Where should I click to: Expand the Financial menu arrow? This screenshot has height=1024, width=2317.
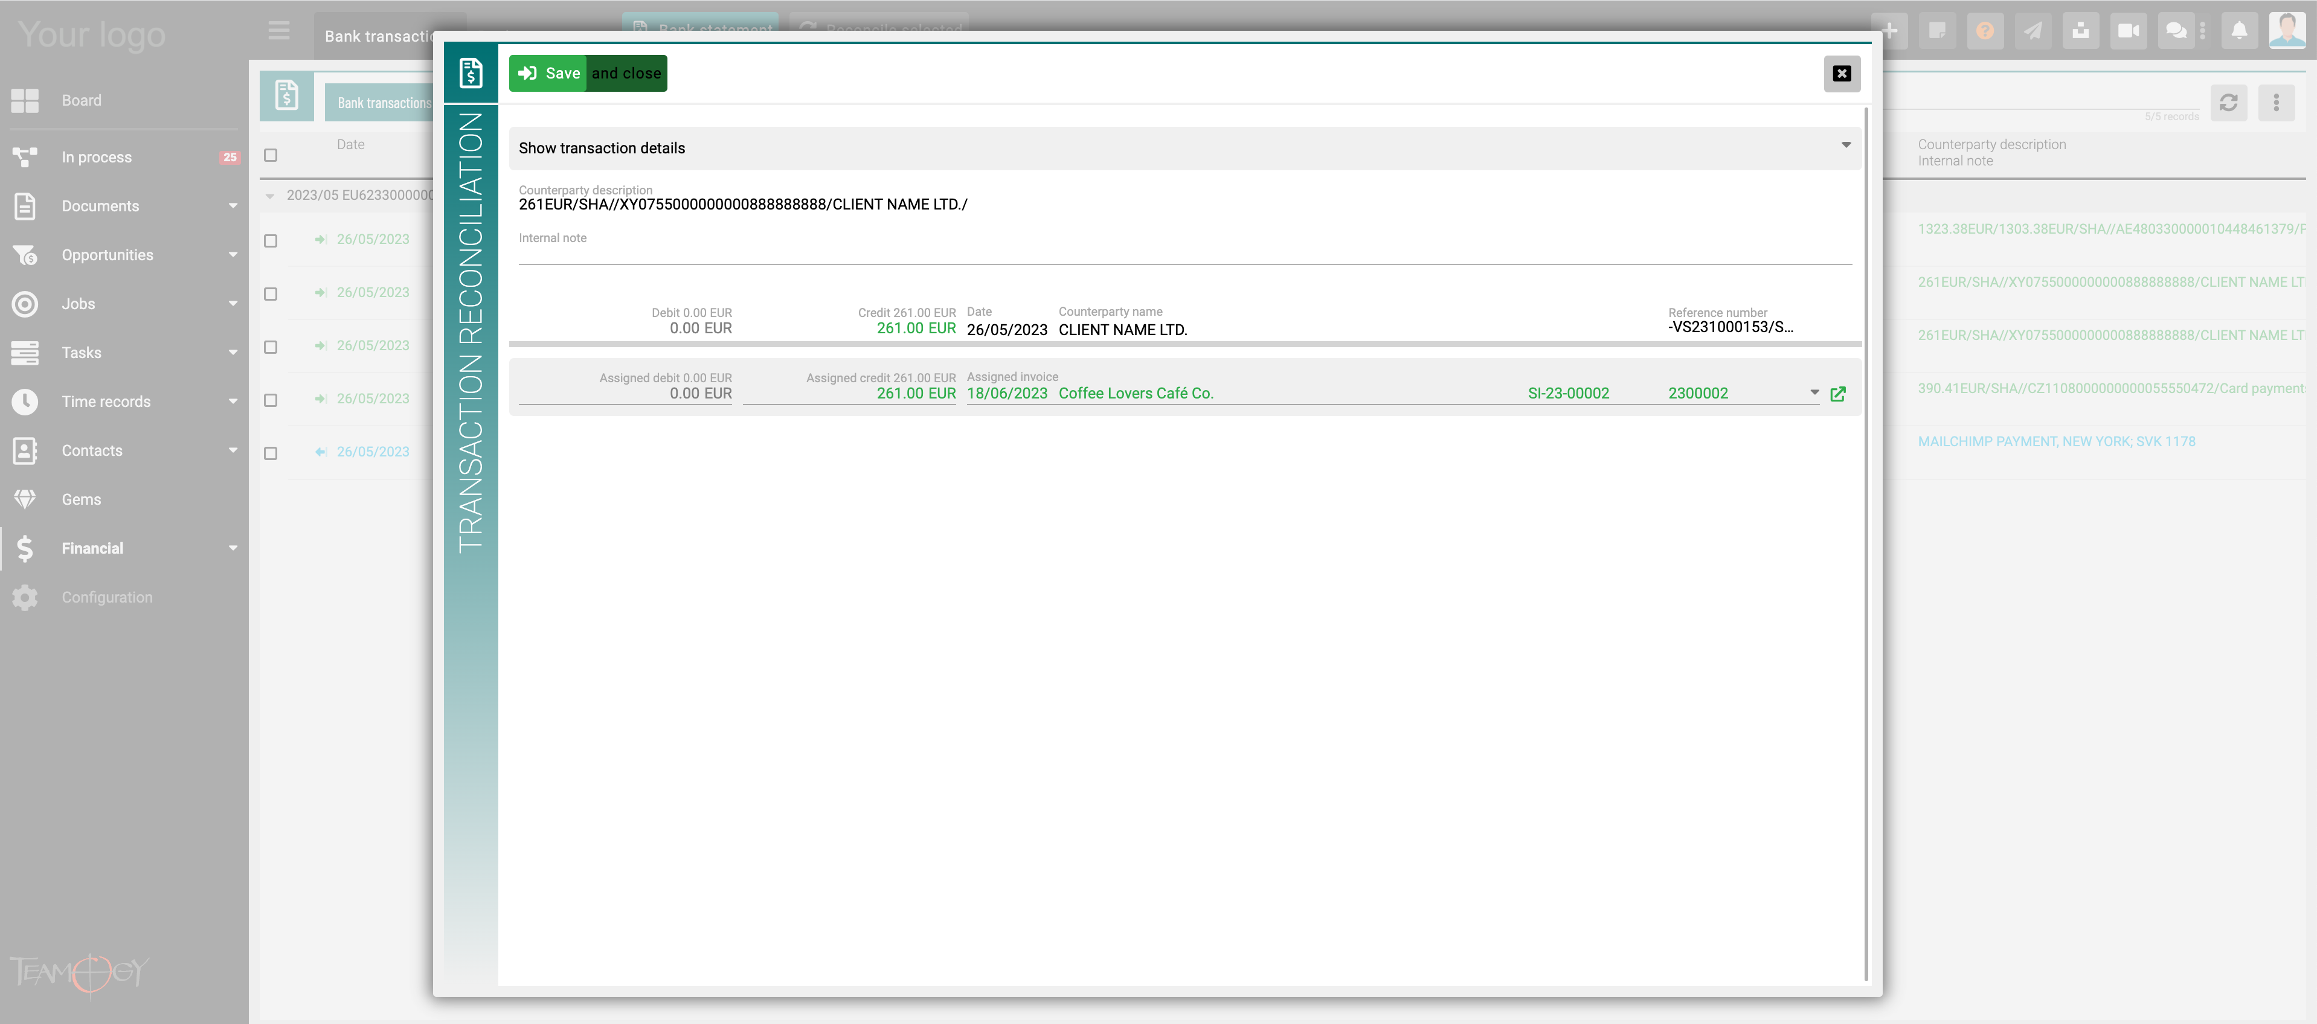point(233,548)
